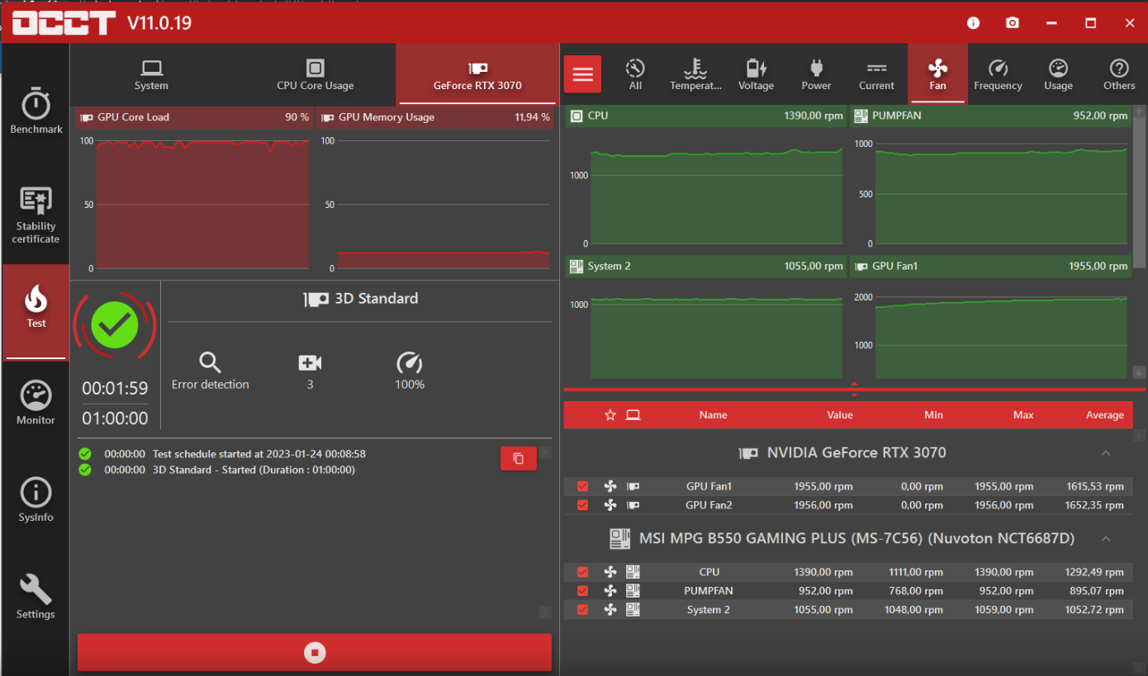Open the Stability certificate section
1148x676 pixels.
(x=36, y=215)
